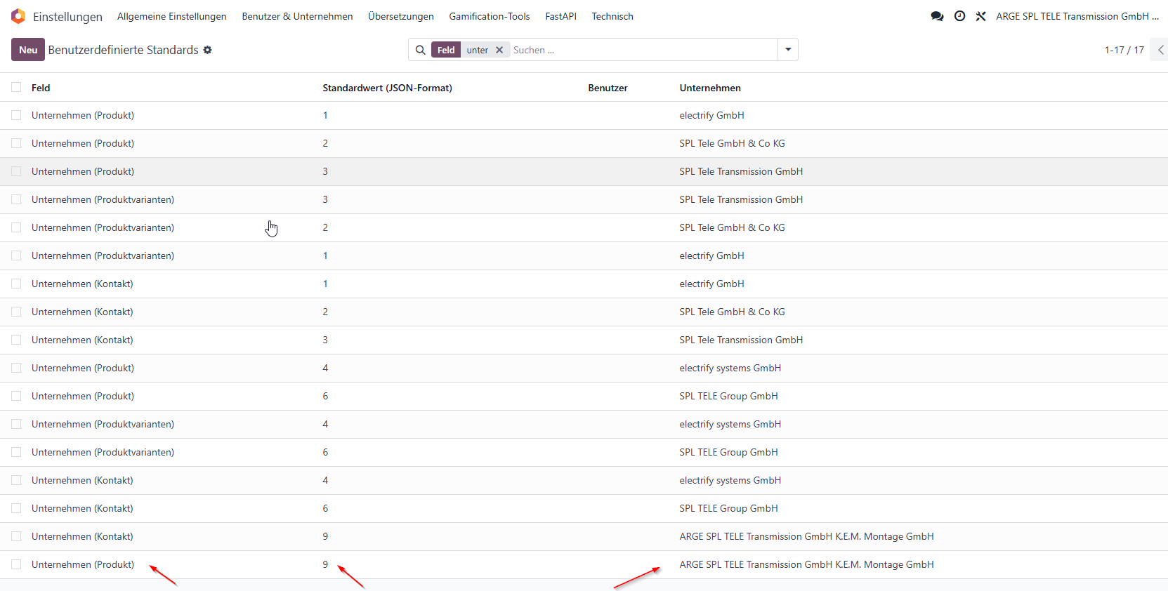Open the Technisch menu
The height and width of the screenshot is (591, 1168).
tap(612, 16)
